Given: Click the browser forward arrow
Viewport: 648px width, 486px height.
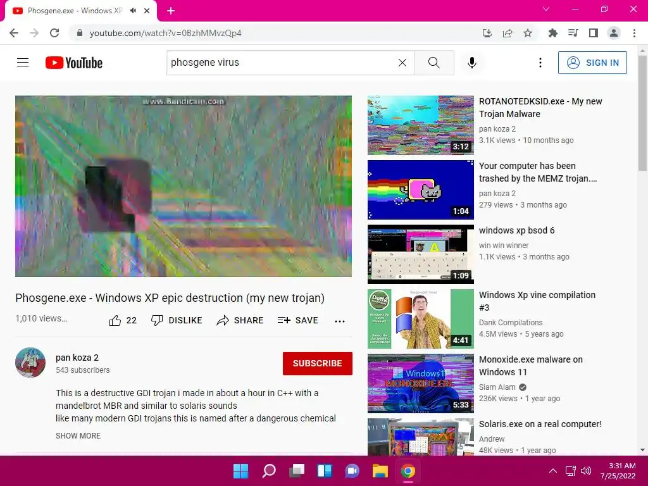Looking at the screenshot, I should pos(34,33).
